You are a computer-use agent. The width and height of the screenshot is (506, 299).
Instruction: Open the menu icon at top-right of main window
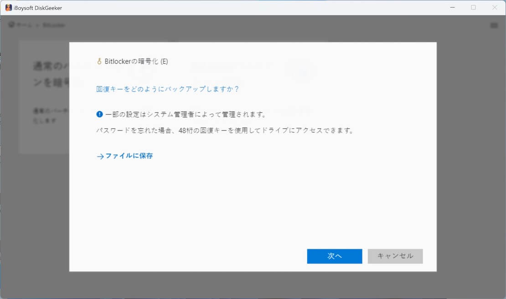pos(494,25)
